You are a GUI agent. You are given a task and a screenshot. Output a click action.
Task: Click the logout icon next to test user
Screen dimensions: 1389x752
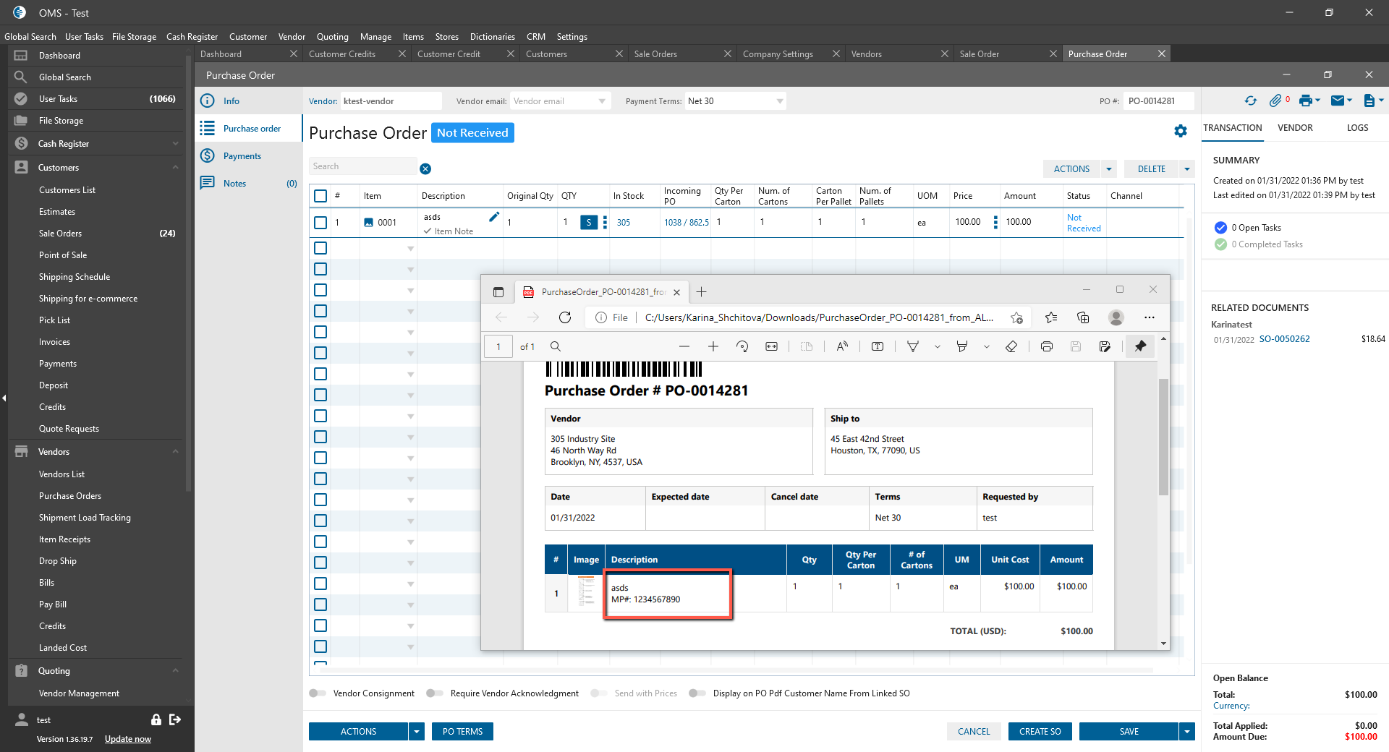[175, 719]
